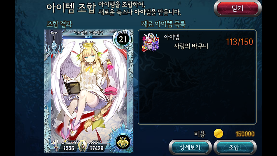Image resolution: width=277 pixels, height=156 pixels.
Task: Click the 조합 결과 heading
Action: tap(59, 24)
